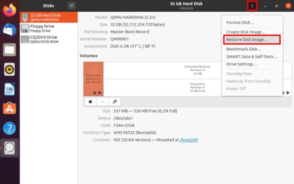Open Thunderbird Mail from the dock
This screenshot has width=294, height=184.
pos(9,30)
